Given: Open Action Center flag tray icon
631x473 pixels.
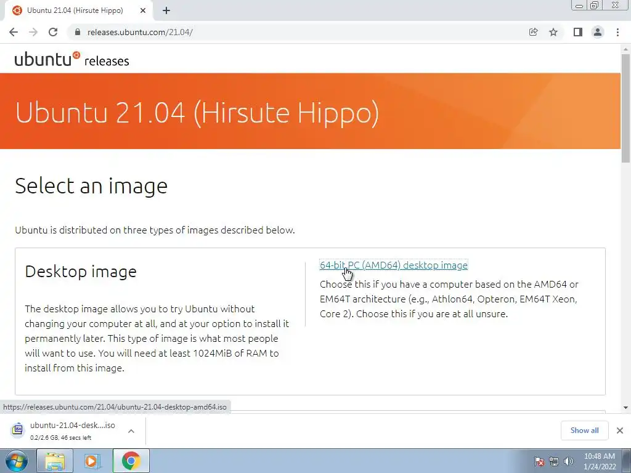Looking at the screenshot, I should coord(539,461).
